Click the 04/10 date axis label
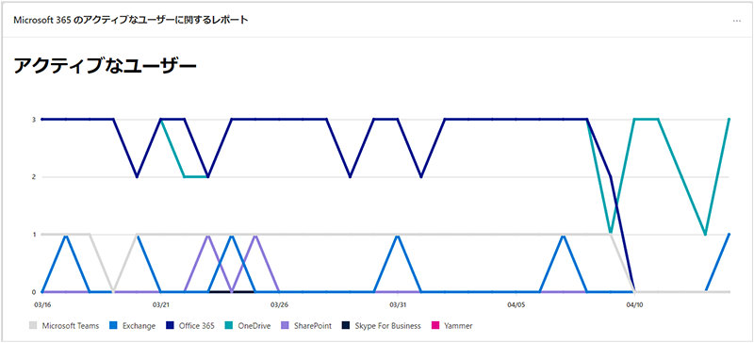 (x=634, y=304)
